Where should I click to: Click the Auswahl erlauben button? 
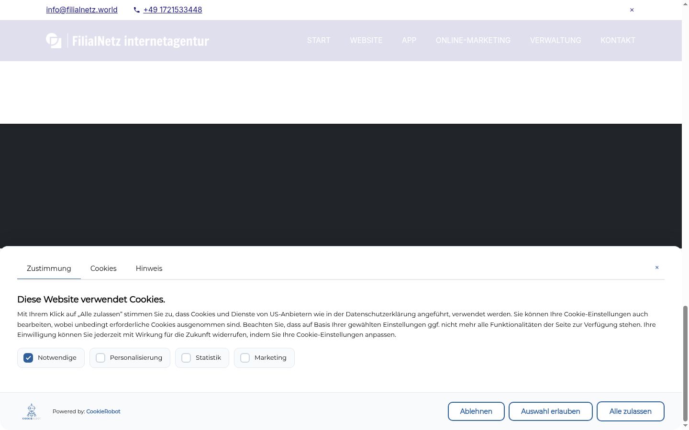point(550,411)
